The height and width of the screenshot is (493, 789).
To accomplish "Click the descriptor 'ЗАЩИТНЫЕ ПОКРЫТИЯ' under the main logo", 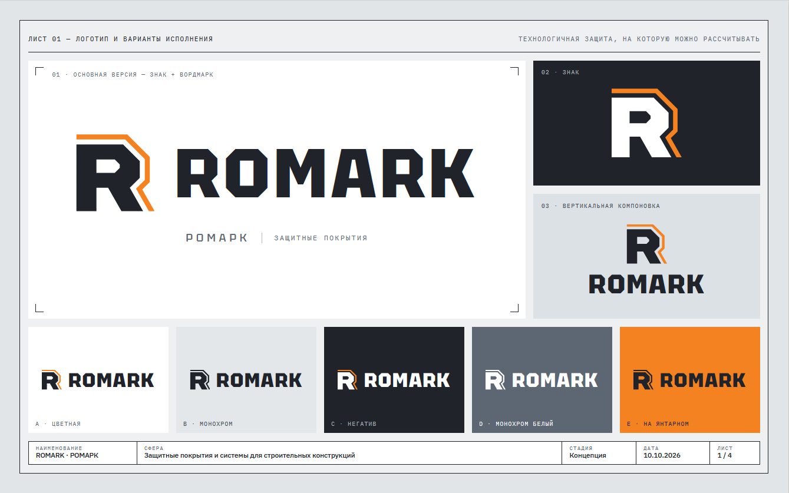I will pyautogui.click(x=321, y=238).
